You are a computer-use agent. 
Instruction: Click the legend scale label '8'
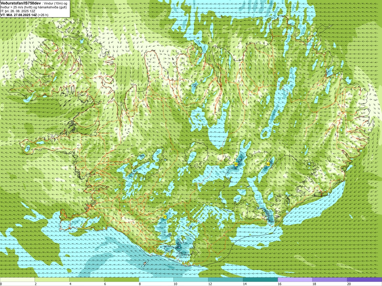coord(140,284)
